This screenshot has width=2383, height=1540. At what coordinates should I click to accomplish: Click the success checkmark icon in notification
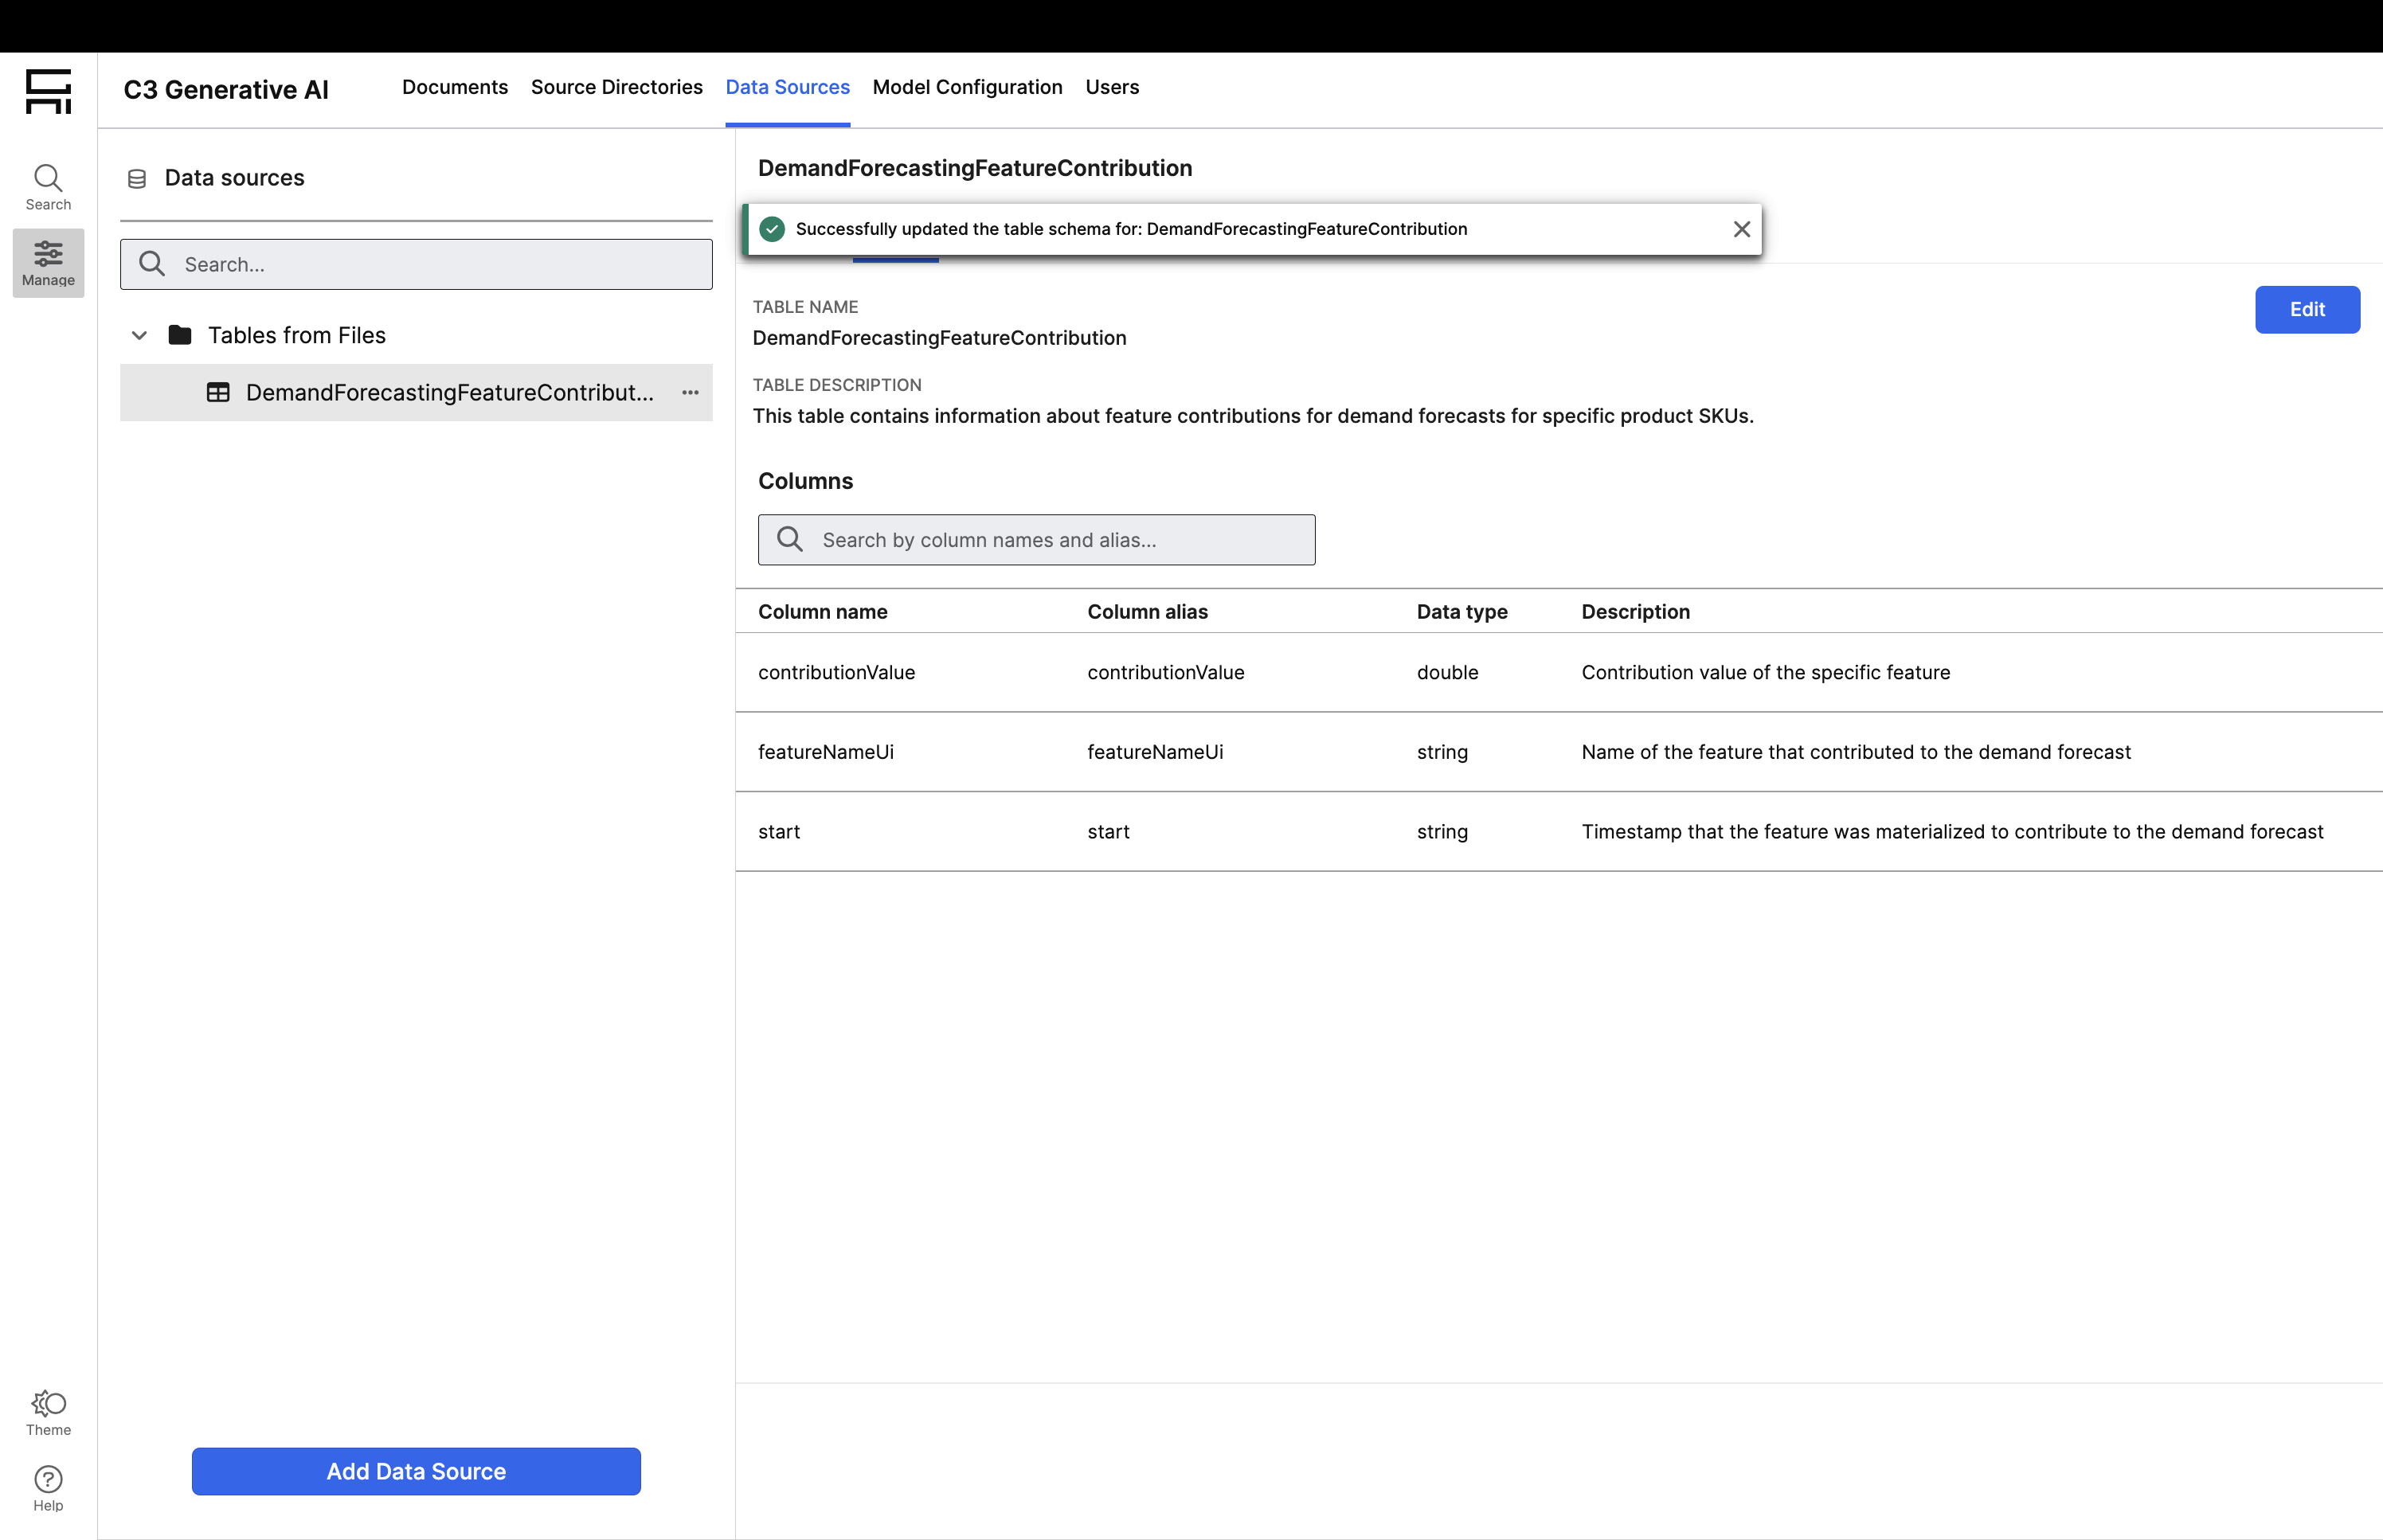772,229
